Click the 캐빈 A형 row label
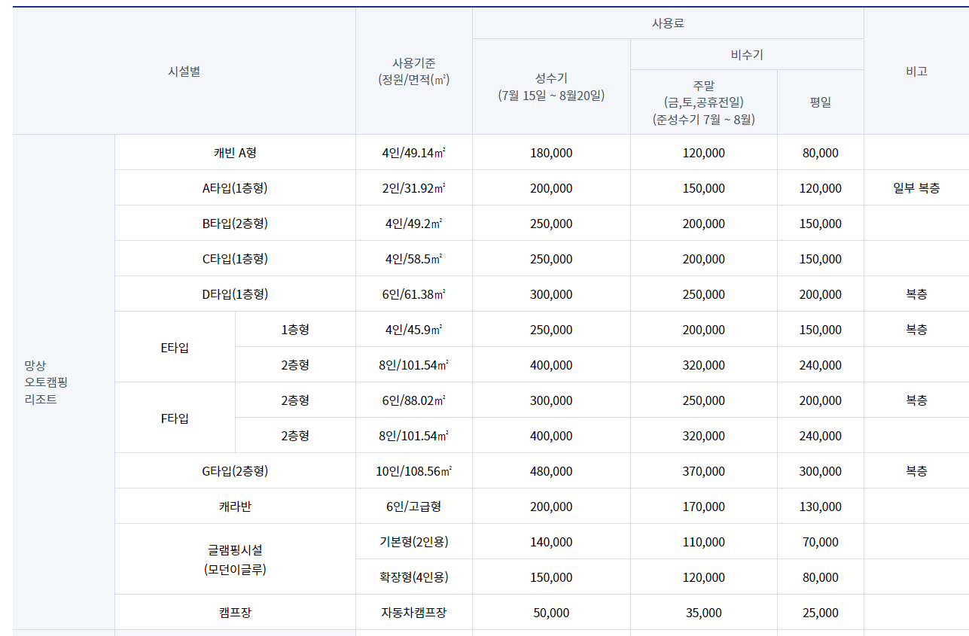 point(233,152)
